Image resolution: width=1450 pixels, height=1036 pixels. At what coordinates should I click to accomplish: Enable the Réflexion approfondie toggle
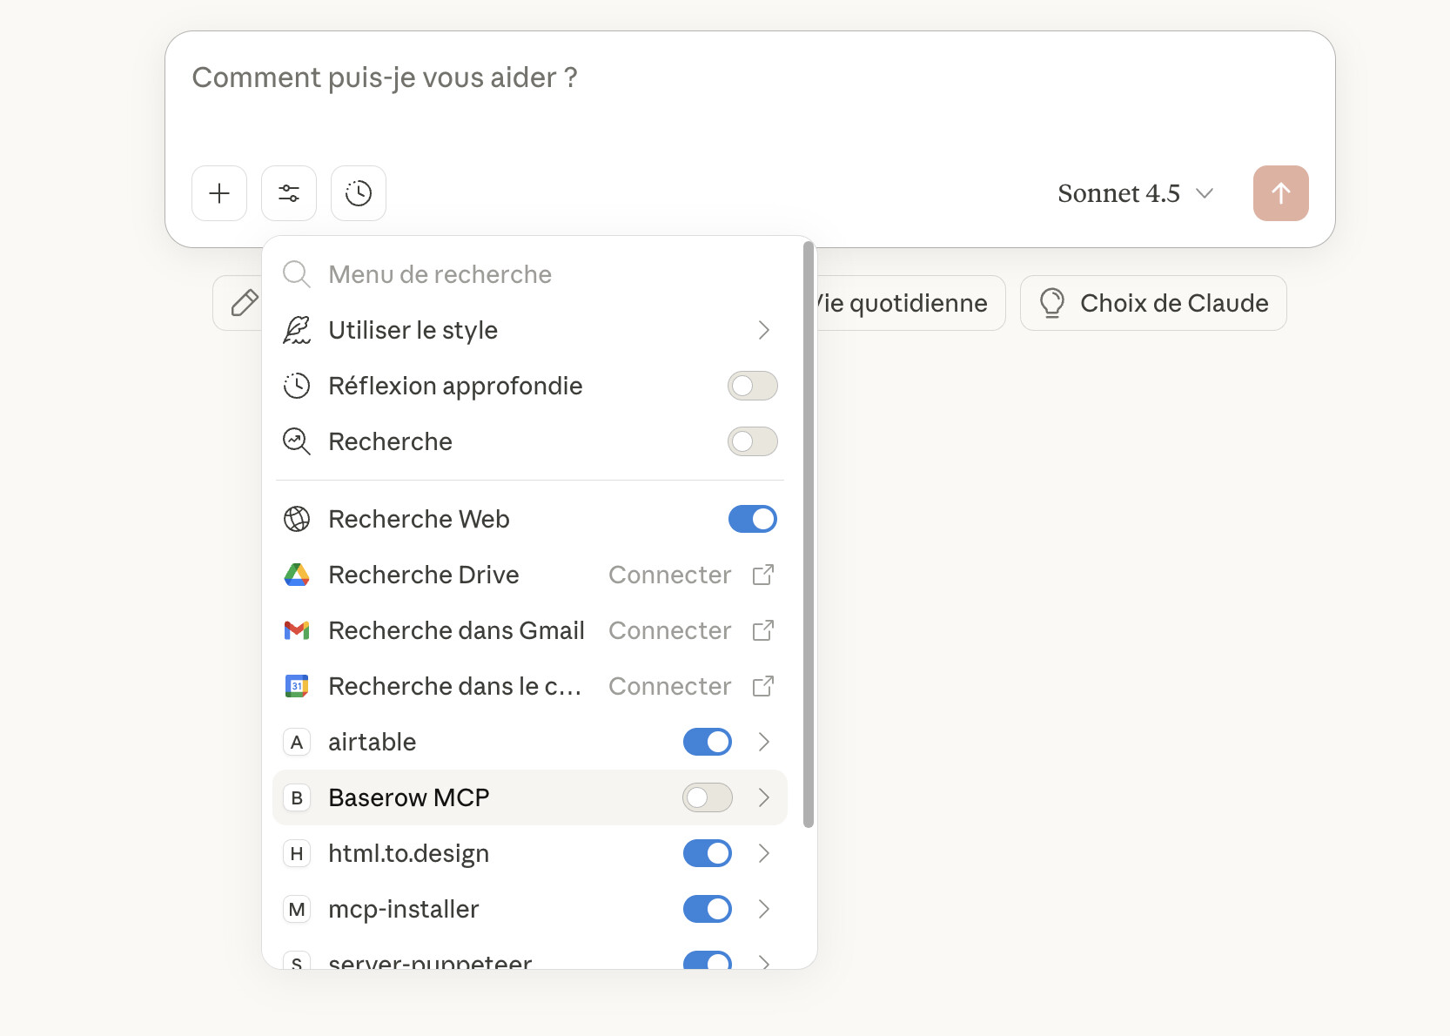pos(752,386)
